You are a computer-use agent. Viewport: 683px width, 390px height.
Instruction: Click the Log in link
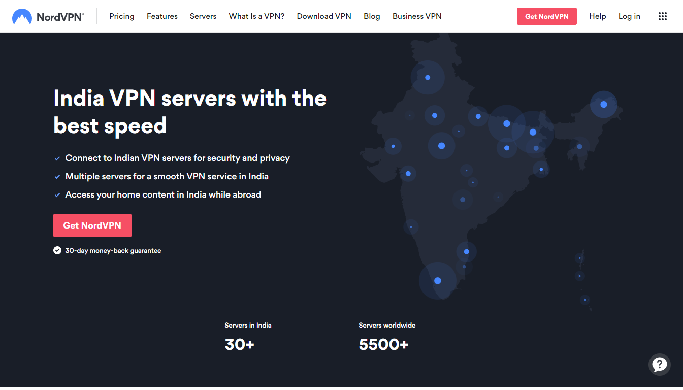coord(629,16)
